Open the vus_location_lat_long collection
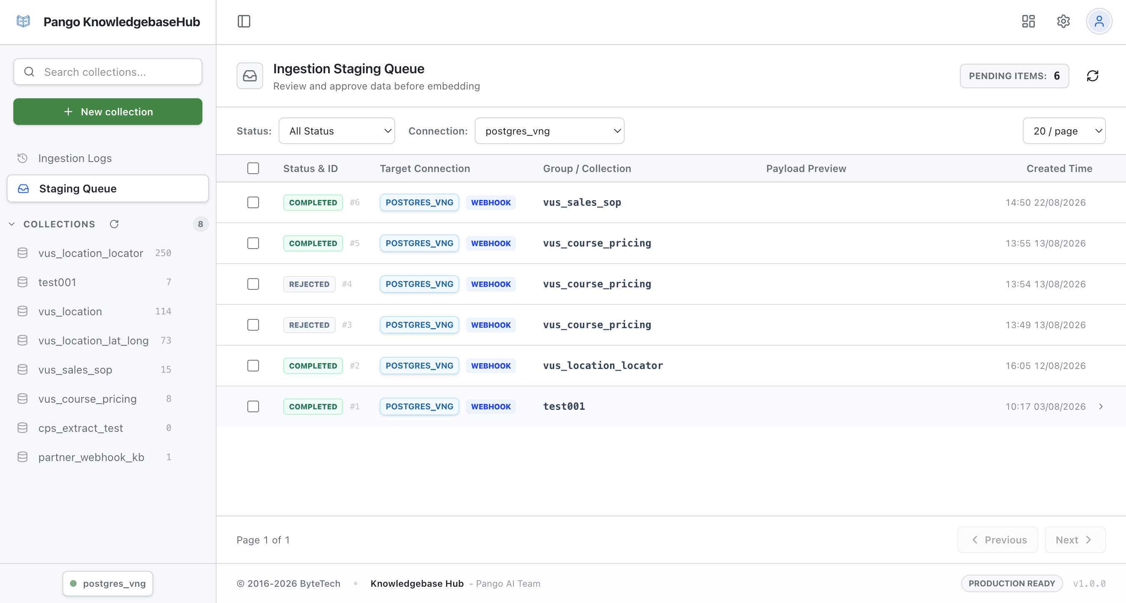Screen dimensions: 1126x603 (x=107, y=340)
